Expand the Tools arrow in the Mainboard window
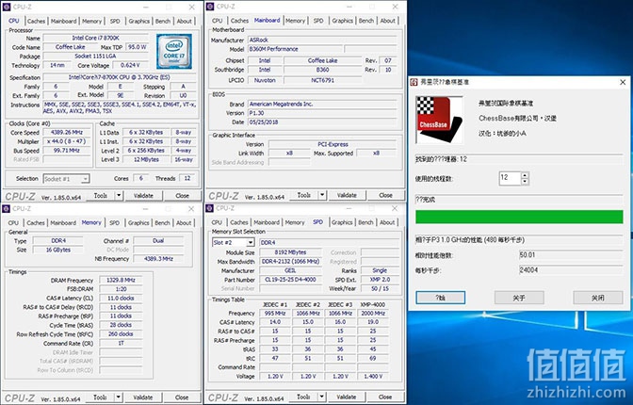This screenshot has width=633, height=405. point(322,195)
